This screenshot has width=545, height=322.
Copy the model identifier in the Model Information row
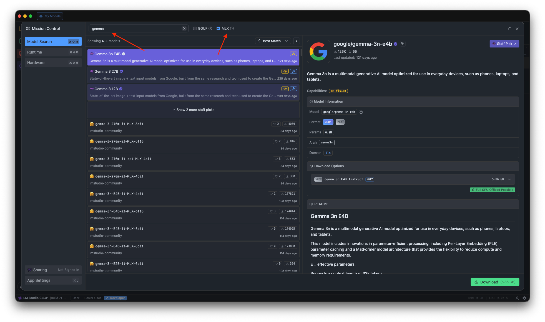point(361,112)
